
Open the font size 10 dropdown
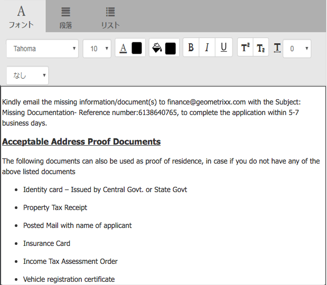click(97, 49)
